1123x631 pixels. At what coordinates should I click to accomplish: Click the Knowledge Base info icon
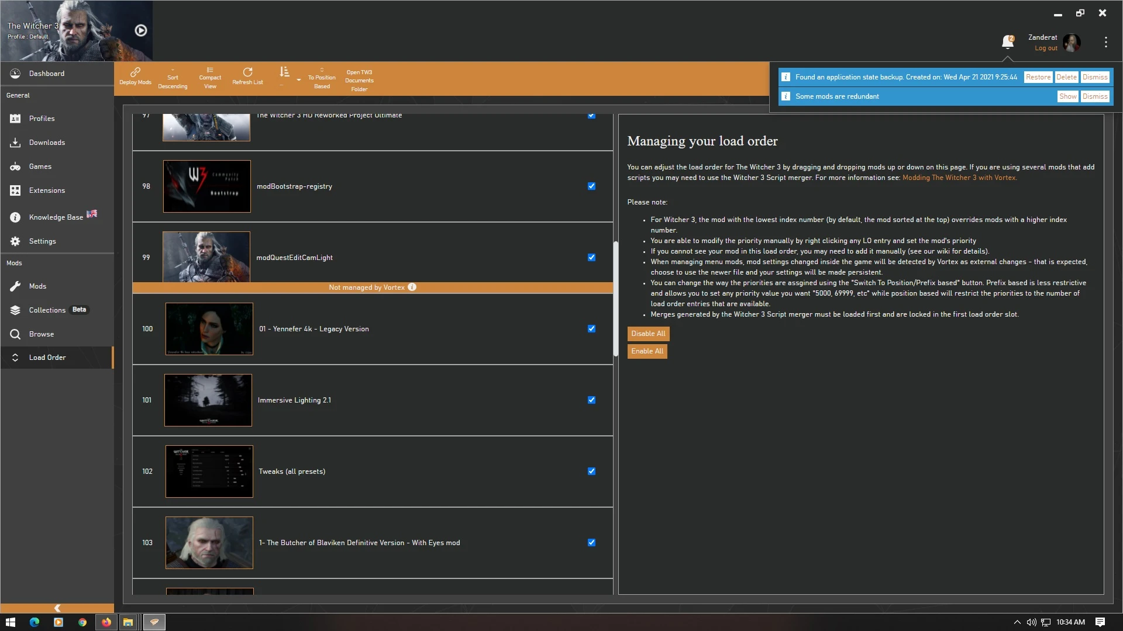(15, 217)
